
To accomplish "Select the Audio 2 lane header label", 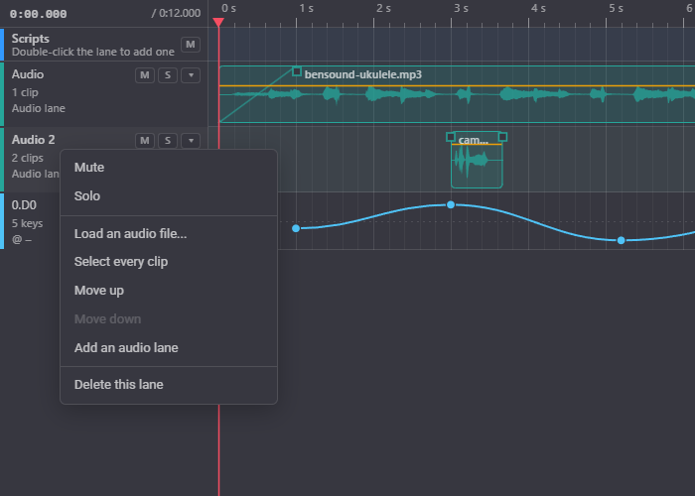I will click(x=33, y=140).
